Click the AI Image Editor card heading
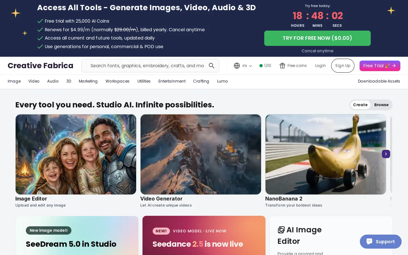This screenshot has height=255, width=408. click(300, 236)
